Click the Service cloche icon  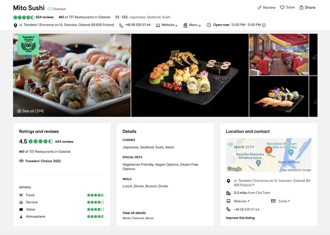(x=21, y=202)
